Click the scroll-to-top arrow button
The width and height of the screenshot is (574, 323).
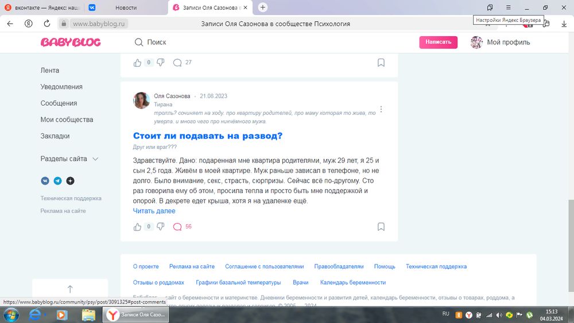pos(70,289)
